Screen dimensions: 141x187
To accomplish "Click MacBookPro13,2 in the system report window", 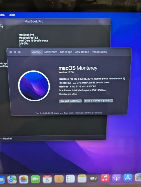I will pos(28,38).
